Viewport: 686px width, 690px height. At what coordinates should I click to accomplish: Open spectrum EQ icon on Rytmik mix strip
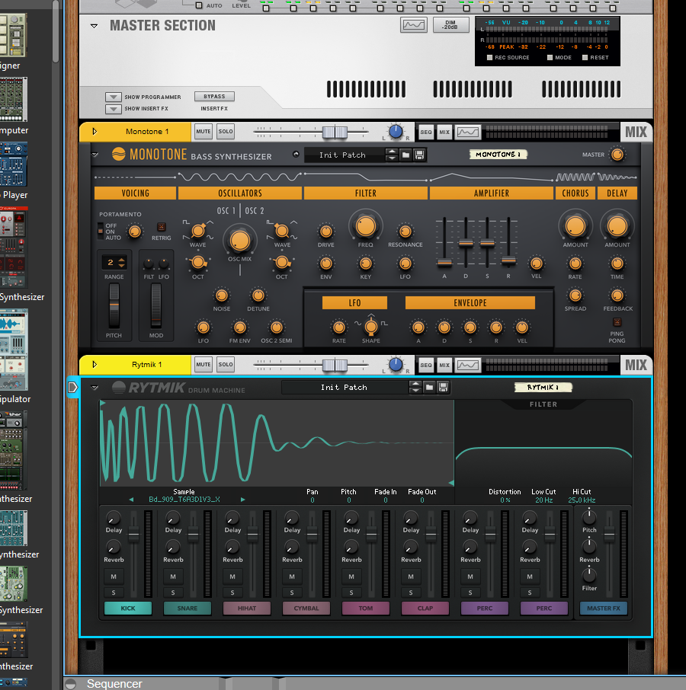(467, 365)
